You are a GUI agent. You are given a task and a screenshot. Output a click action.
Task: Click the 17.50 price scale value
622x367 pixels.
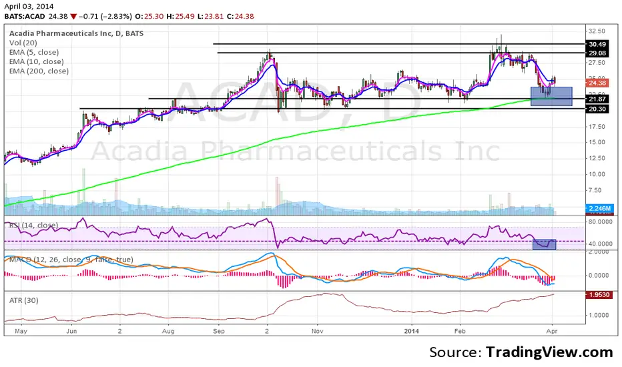[597, 127]
